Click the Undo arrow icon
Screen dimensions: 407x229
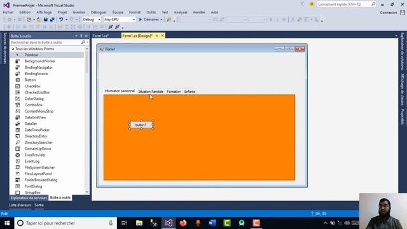click(61, 20)
